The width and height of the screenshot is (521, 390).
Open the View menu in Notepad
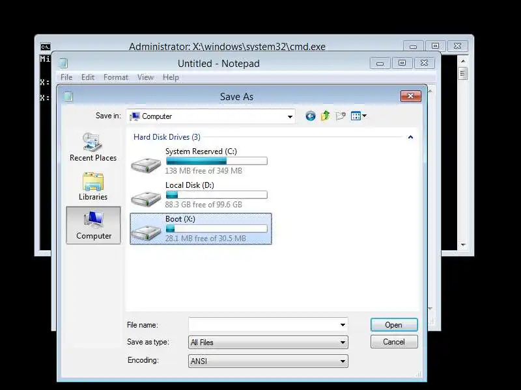point(145,77)
